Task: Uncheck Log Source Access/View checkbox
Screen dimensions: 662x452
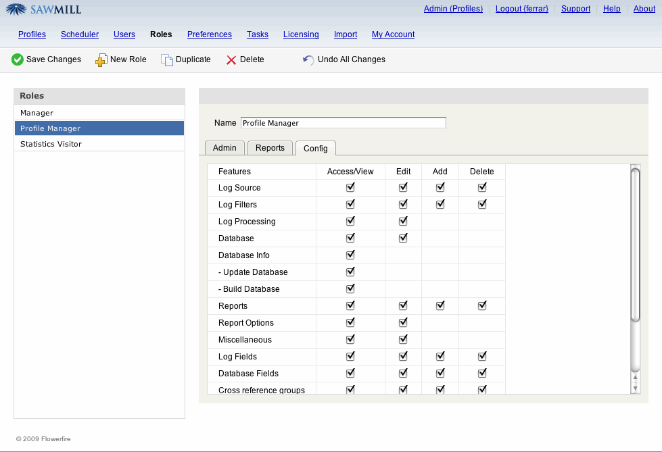Action: 350,187
